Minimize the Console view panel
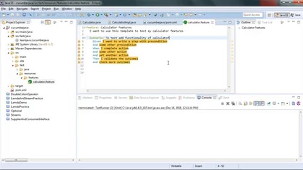Screen dimensions: 303x170 (x=294, y=97)
